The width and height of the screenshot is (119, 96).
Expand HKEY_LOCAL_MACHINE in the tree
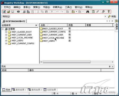(6, 38)
